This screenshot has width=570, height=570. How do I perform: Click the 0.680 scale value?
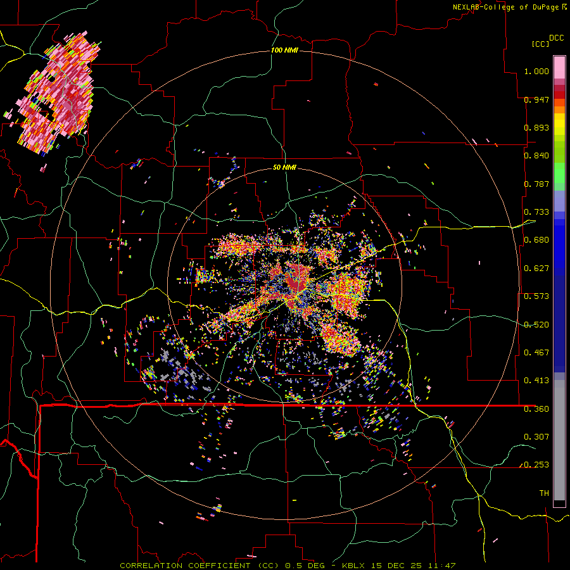(x=536, y=240)
